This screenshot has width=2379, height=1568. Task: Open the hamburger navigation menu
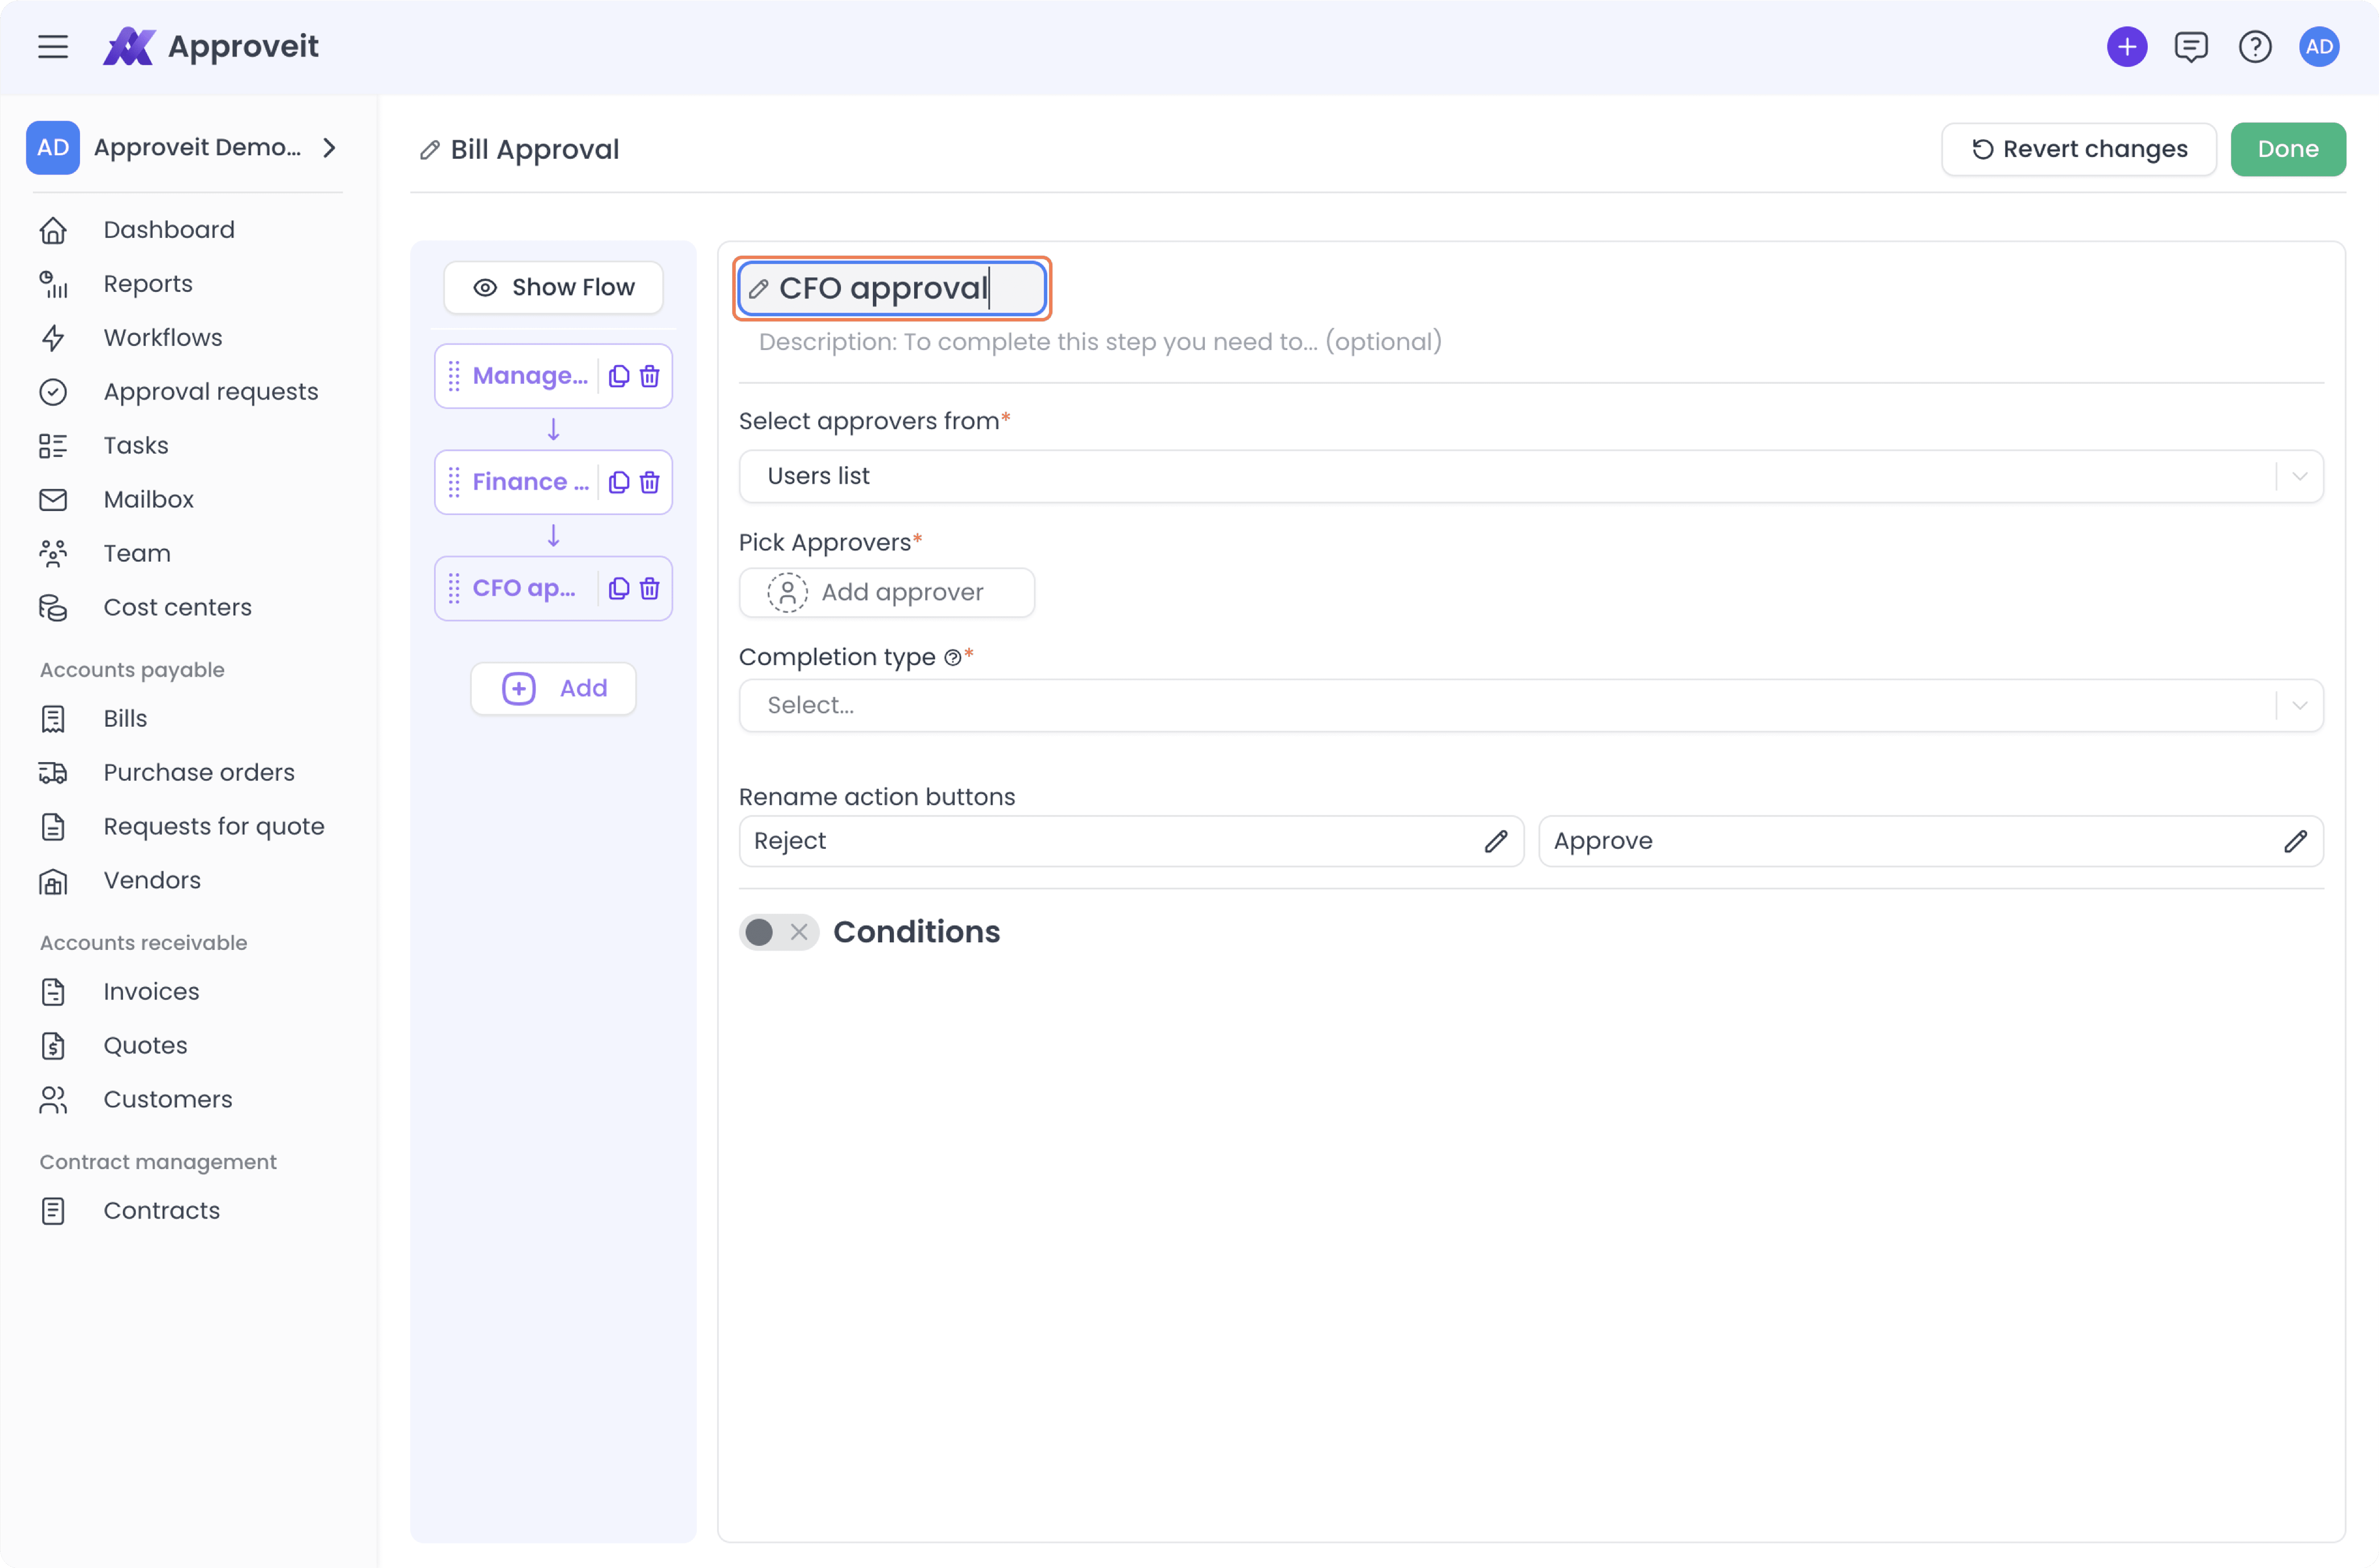tap(53, 47)
